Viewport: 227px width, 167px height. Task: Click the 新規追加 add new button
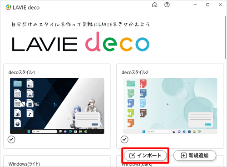click(x=195, y=156)
